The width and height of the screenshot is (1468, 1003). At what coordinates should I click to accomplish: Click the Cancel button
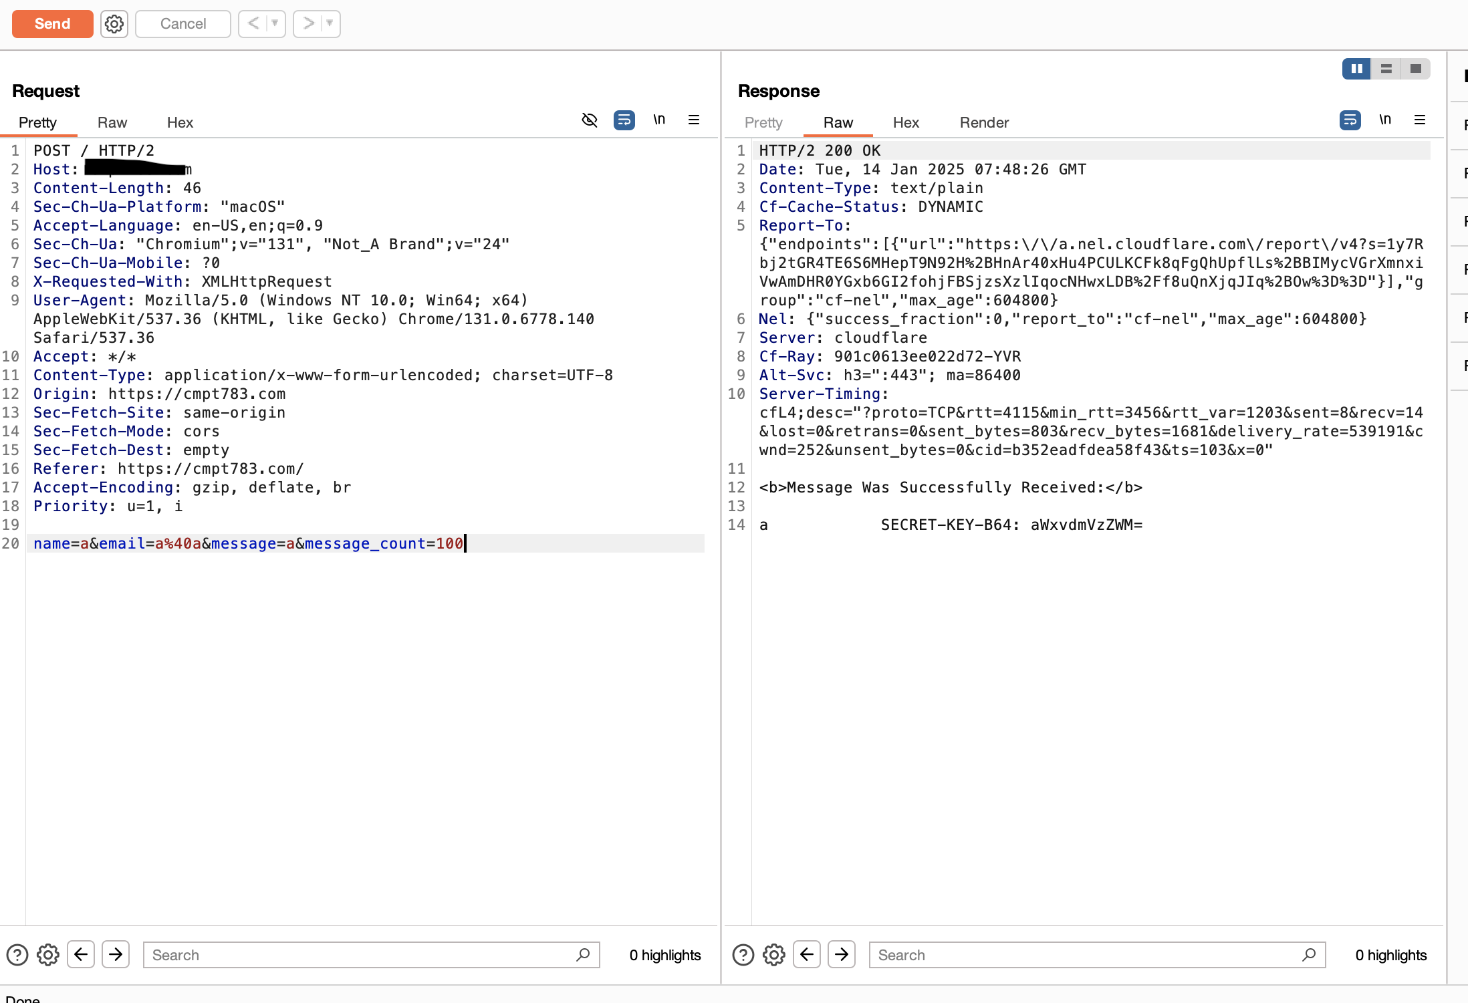(x=182, y=24)
